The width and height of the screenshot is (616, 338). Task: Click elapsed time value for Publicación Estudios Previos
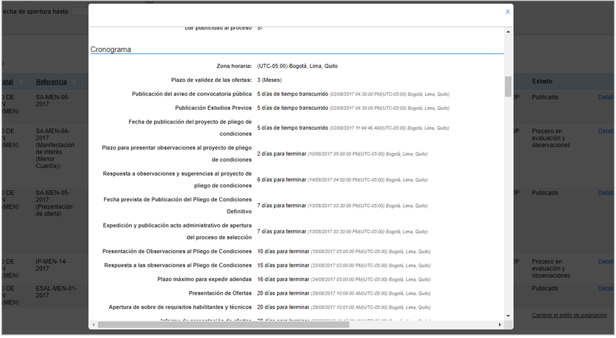[293, 108]
